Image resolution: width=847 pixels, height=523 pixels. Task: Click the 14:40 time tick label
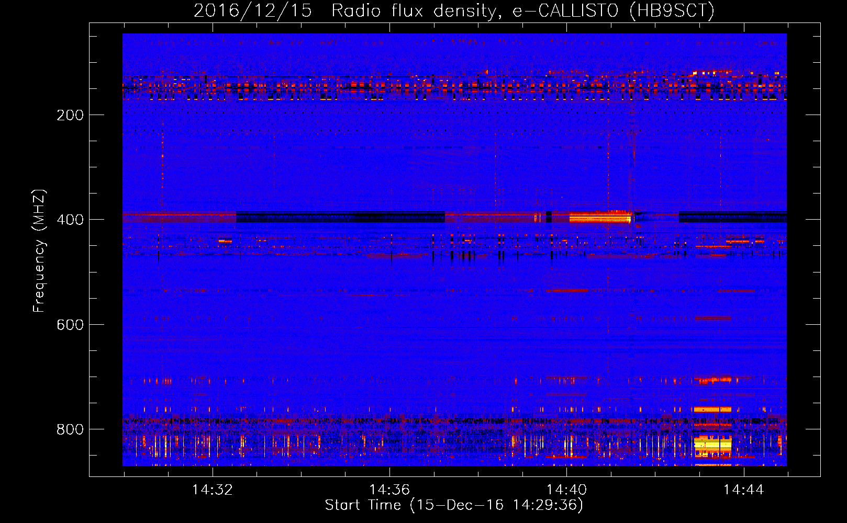coord(566,490)
